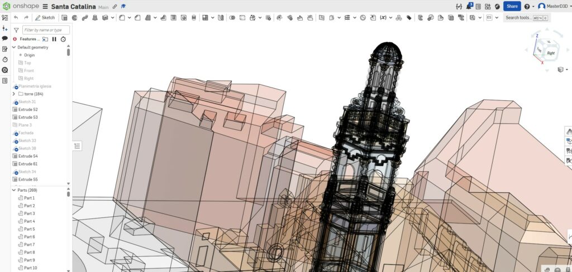
Task: Select the Extrude tool icon
Action: [64, 17]
